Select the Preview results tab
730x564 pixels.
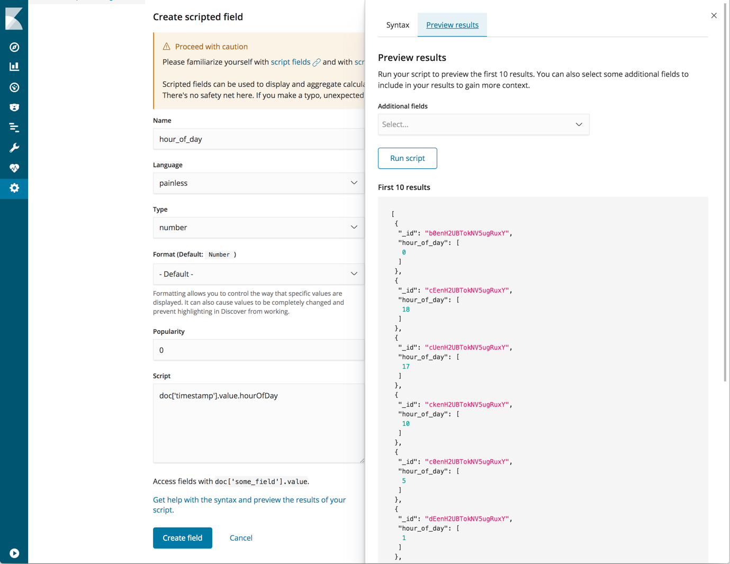coord(452,25)
